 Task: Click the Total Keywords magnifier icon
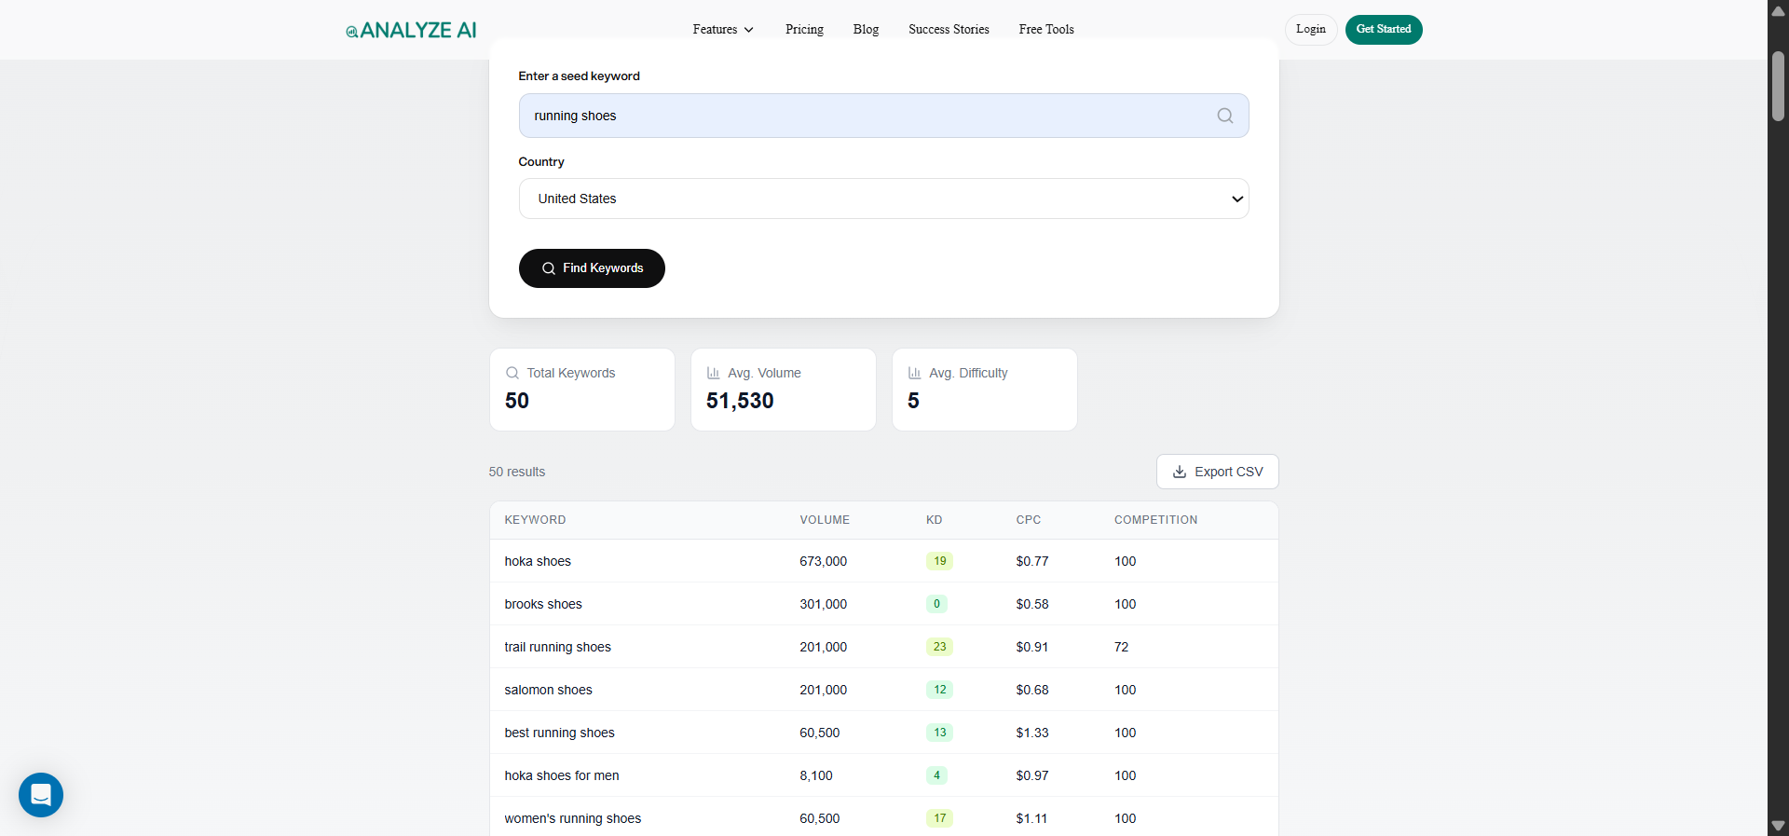click(x=512, y=373)
